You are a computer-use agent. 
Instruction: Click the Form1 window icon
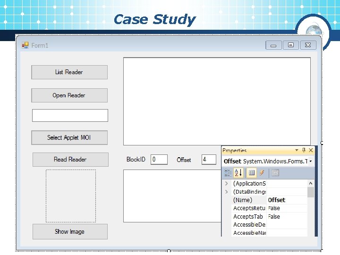[25, 45]
